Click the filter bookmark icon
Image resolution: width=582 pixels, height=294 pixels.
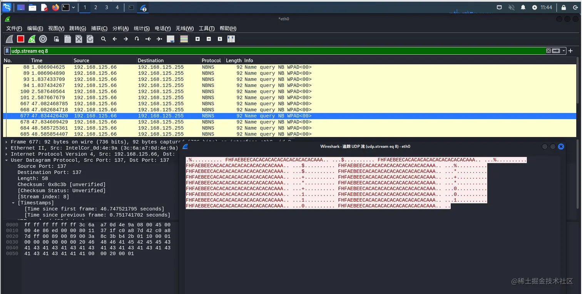(7, 51)
